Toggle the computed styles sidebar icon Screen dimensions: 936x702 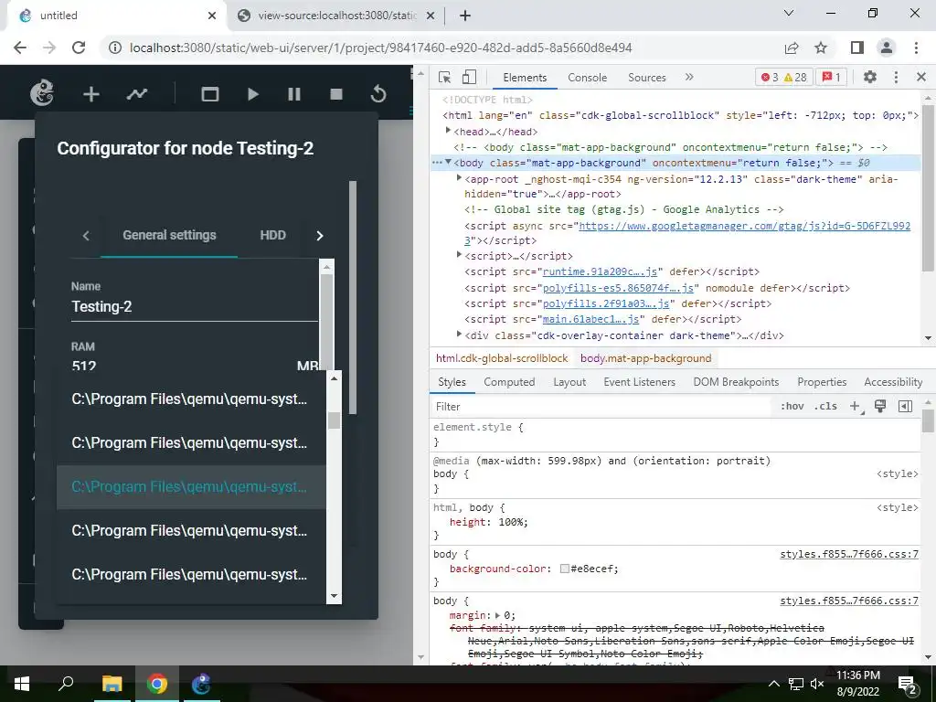click(x=905, y=407)
